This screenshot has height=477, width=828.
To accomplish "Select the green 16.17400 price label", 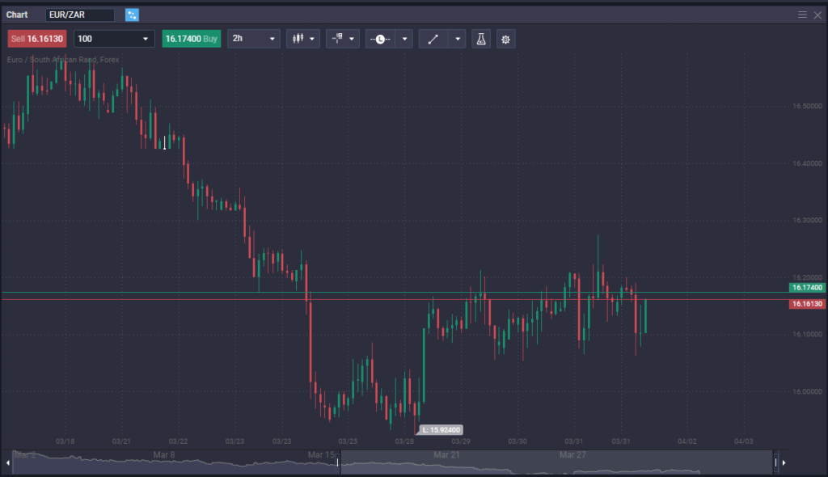I will 806,287.
